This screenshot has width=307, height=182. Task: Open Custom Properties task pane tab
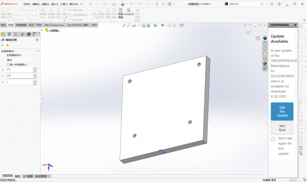click(265, 69)
